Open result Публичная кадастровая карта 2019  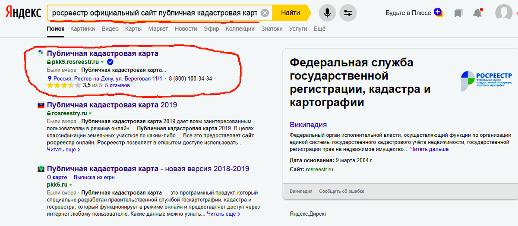pyautogui.click(x=112, y=105)
